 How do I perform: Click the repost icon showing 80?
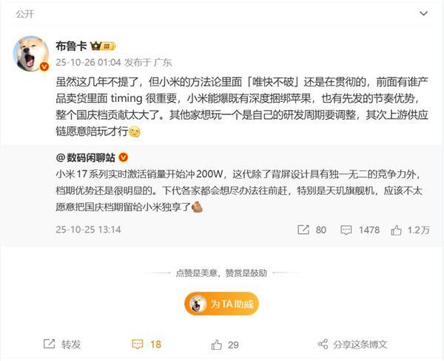[x=303, y=230]
